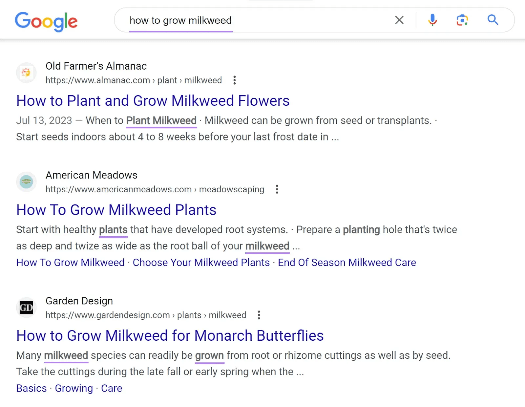This screenshot has width=525, height=407.
Task: Jump to the Basics sitelink
Action: point(31,388)
